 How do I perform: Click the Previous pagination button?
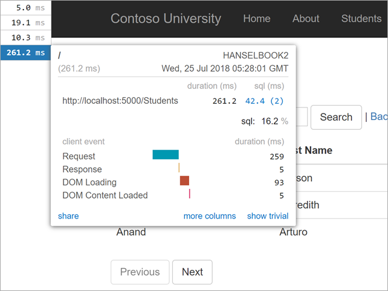click(x=140, y=272)
